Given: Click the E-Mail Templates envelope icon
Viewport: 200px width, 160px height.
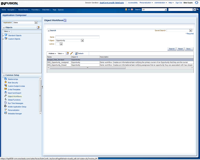Looking at the screenshot, I should pos(6,89).
